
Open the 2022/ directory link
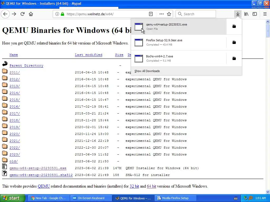pyautogui.click(x=15, y=148)
